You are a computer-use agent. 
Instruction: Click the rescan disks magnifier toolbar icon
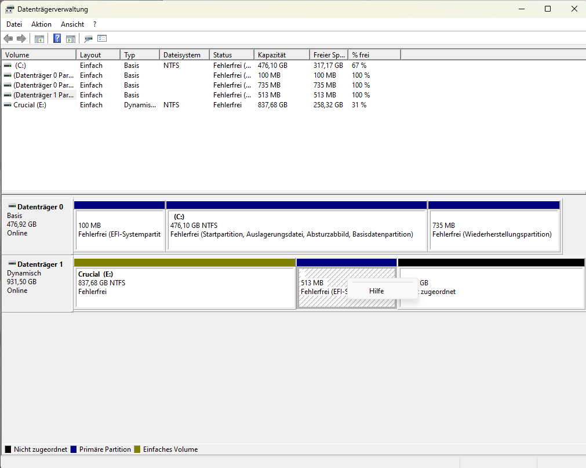pos(88,38)
